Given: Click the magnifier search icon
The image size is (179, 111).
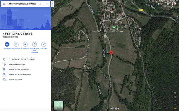Looking at the screenshot, I should [40, 4].
